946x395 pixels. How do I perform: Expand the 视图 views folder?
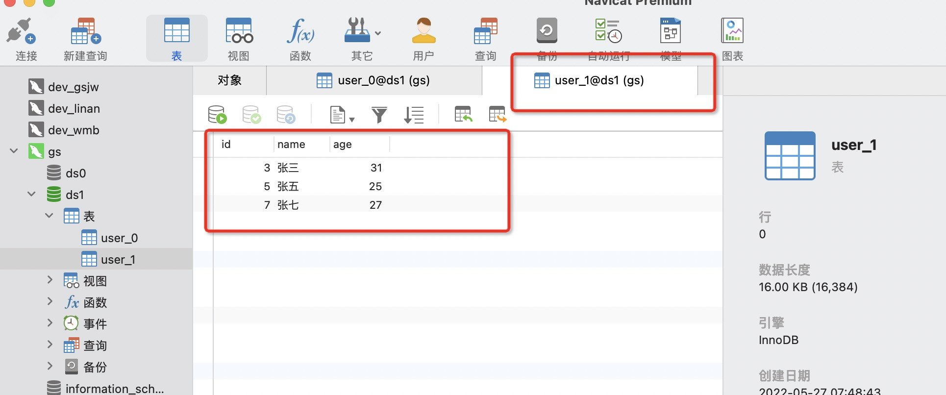[x=50, y=280]
